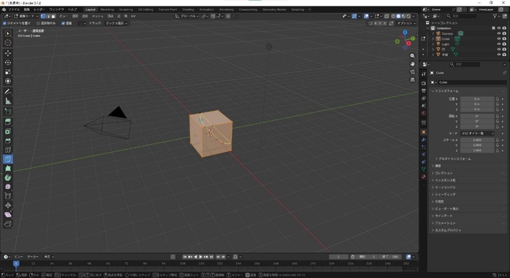The height and width of the screenshot is (278, 510).
Task: Toggle the checked third tool settings checkbox
Action: tap(63, 24)
